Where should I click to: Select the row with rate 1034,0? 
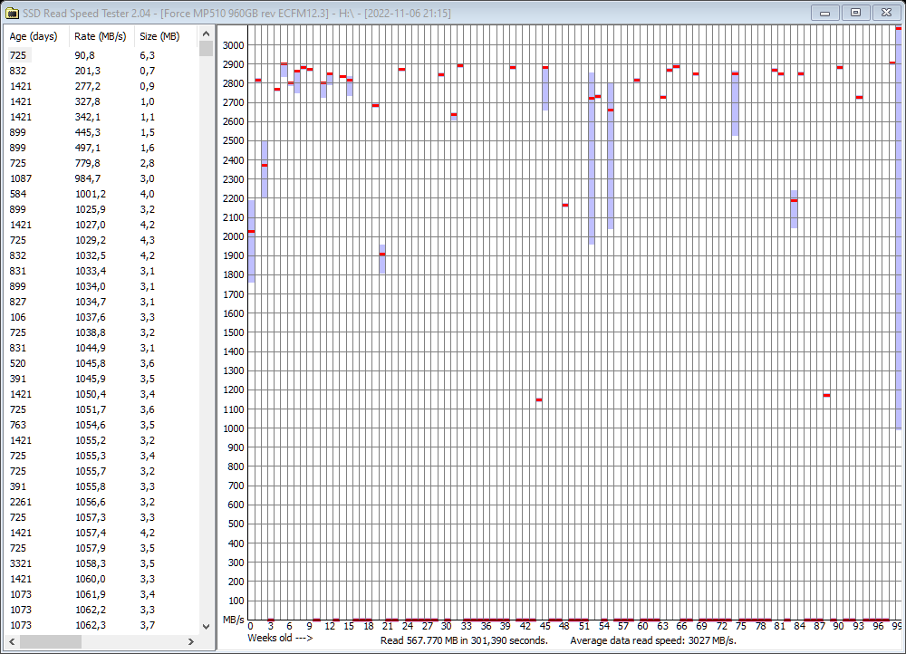tap(101, 286)
